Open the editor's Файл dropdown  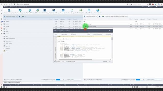(57, 34)
